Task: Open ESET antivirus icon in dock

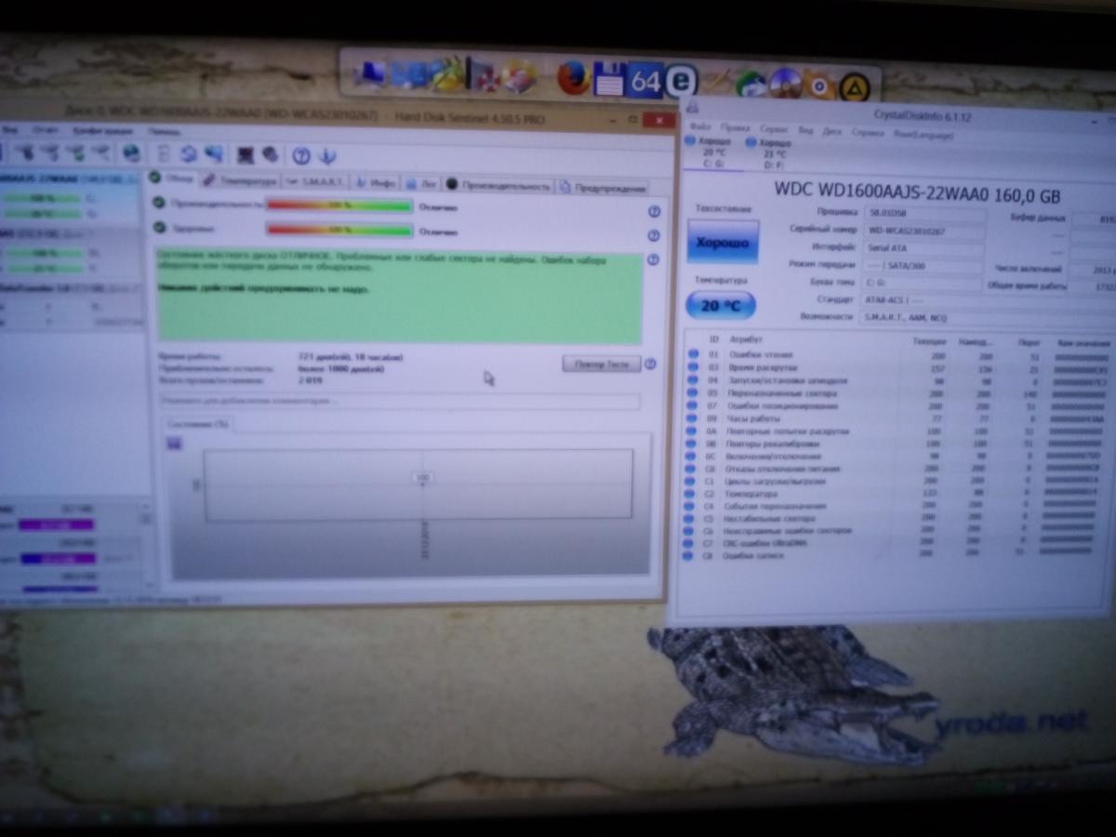Action: click(x=682, y=80)
